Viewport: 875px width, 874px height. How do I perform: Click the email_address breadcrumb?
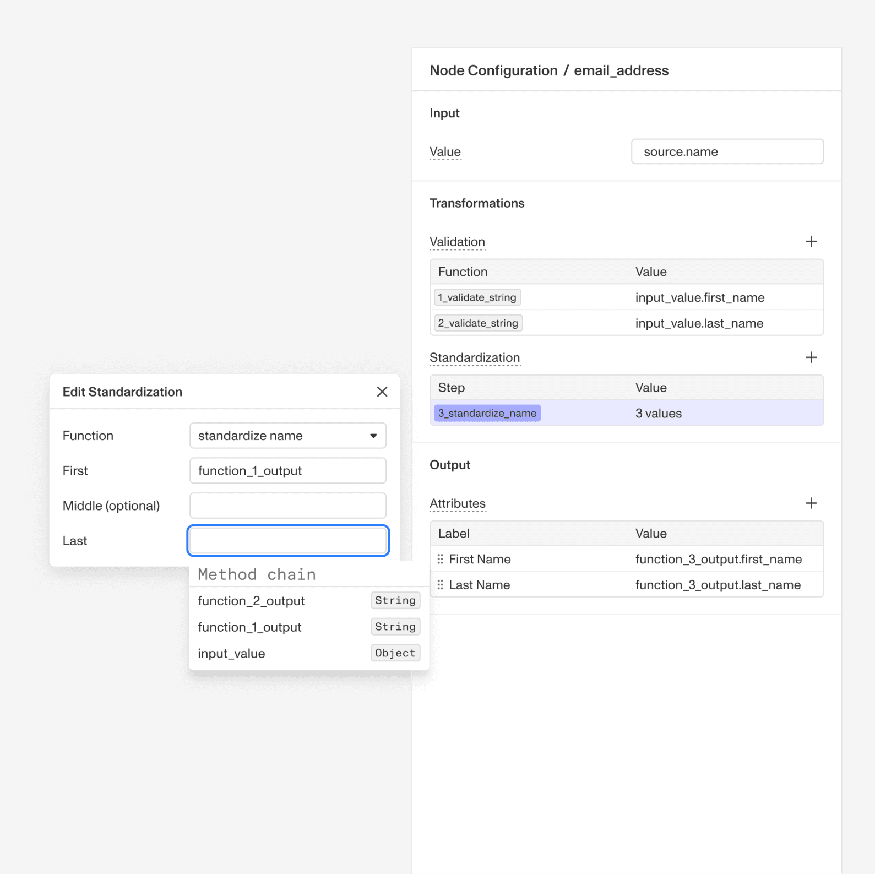[x=621, y=70]
